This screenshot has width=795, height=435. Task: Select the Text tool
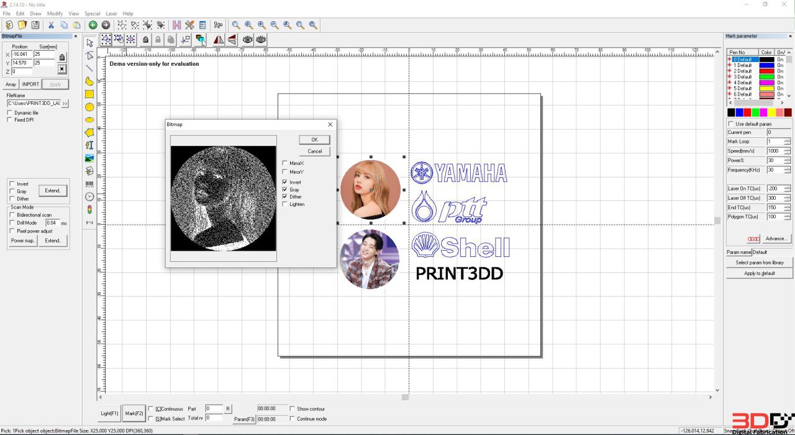pyautogui.click(x=89, y=145)
